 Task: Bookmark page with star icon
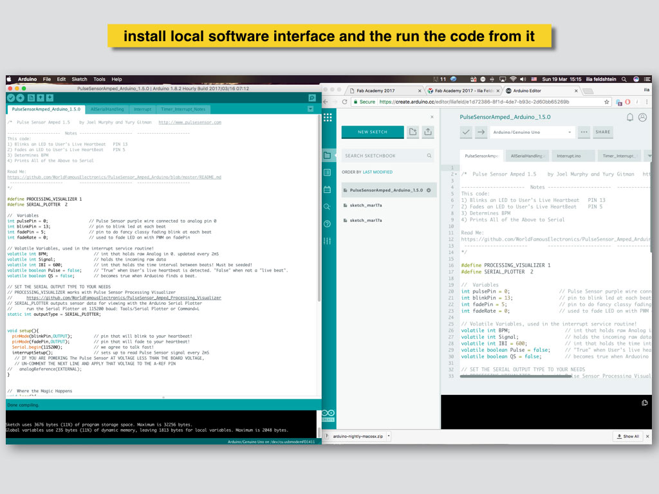tap(606, 102)
